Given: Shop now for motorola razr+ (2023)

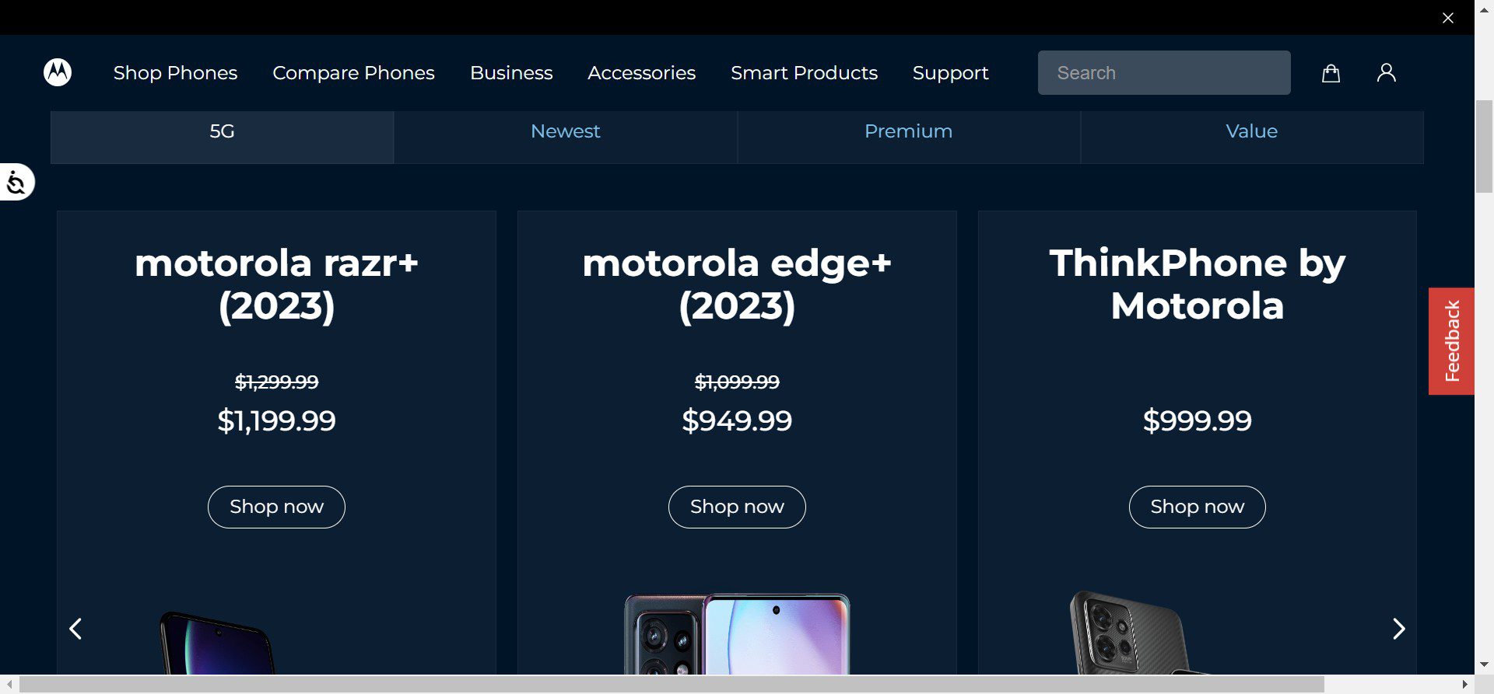Looking at the screenshot, I should [x=276, y=507].
